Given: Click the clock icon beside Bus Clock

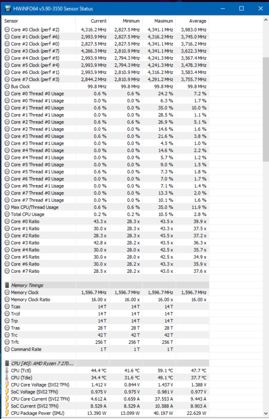Looking at the screenshot, I should pos(7,86).
